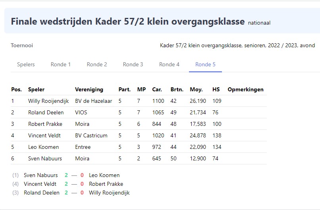
Task: Click caramboles value 1020
Action: click(158, 135)
